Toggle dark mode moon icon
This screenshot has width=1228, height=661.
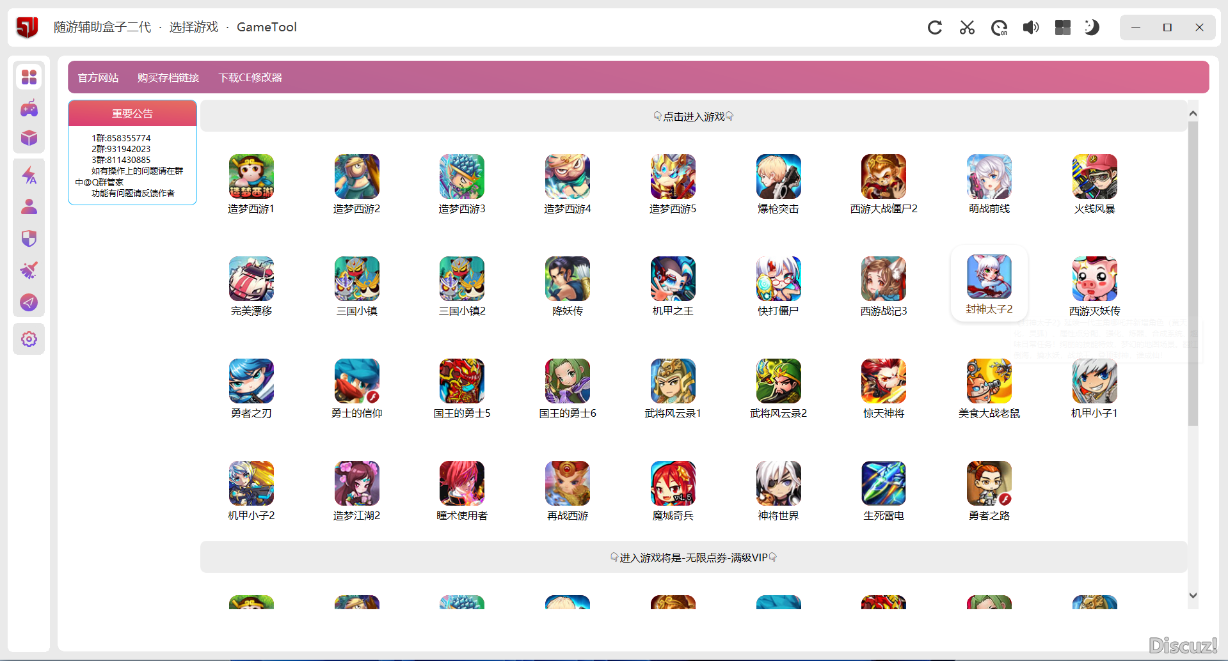point(1092,27)
